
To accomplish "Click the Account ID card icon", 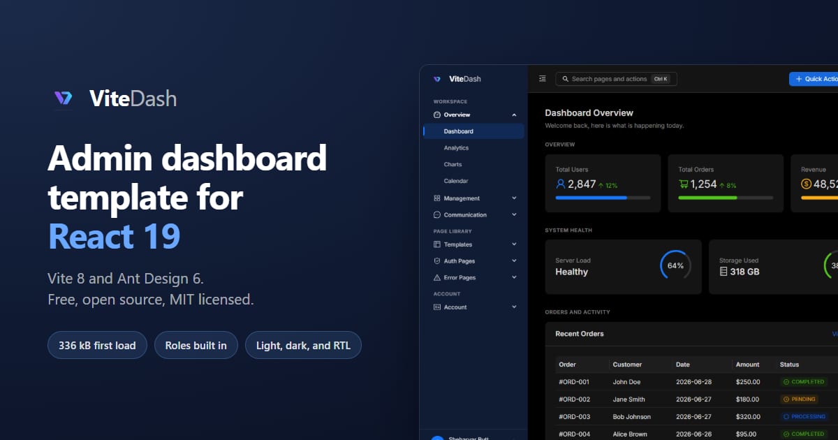I will [437, 307].
